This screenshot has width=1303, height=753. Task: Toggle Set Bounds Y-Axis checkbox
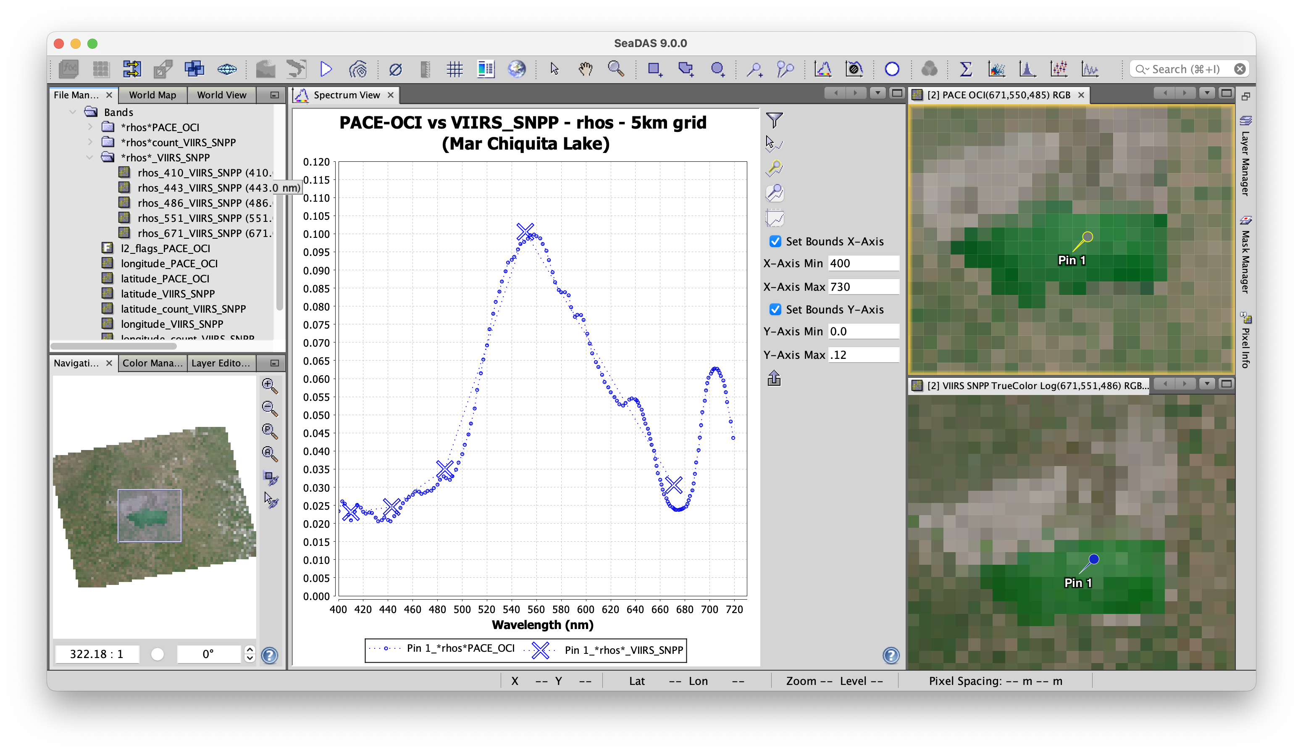point(775,309)
